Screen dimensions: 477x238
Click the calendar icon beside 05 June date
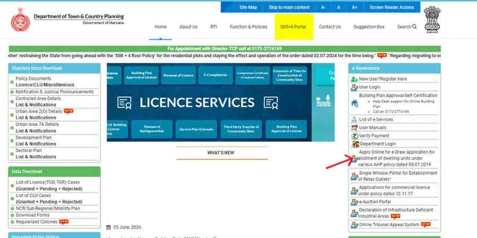[x=108, y=227]
